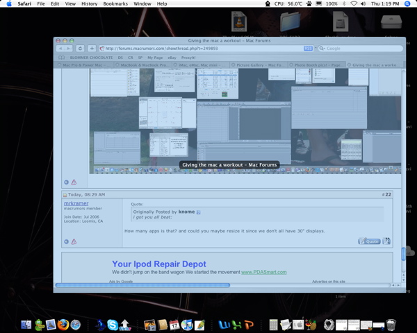
Task: Click report-post triangle icon in mrkramer's post
Action: pyautogui.click(x=74, y=241)
